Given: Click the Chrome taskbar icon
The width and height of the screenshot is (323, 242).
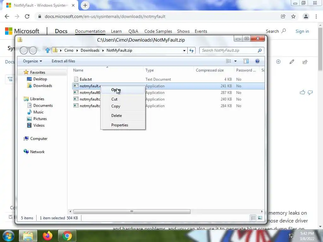Looking at the screenshot, I should pos(67,236).
